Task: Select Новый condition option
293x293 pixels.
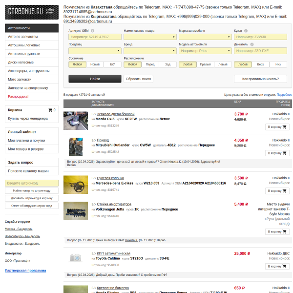Action: coord(95,64)
